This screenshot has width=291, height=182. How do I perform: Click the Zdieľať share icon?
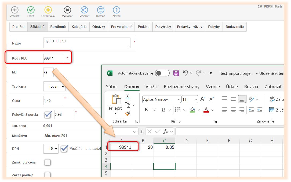click(84, 10)
